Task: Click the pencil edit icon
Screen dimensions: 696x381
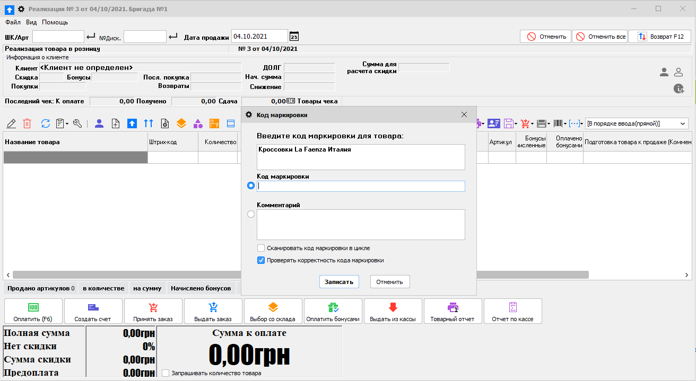Action: (11, 123)
